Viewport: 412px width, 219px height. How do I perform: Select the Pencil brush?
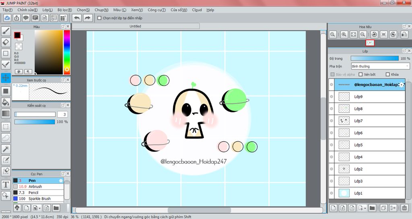point(38,193)
